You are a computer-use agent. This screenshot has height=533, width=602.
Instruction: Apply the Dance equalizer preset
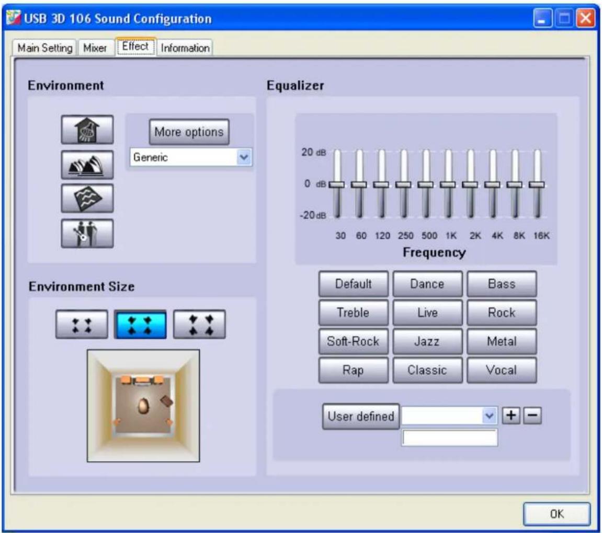[427, 284]
